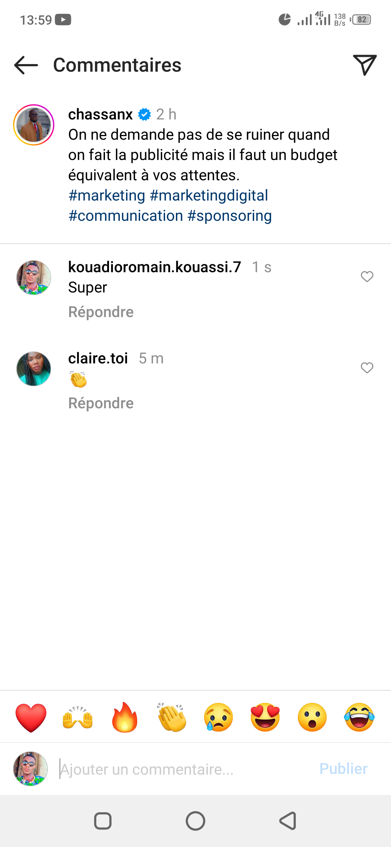
Task: Open the #marketingdigital hashtag
Action: coord(209,195)
